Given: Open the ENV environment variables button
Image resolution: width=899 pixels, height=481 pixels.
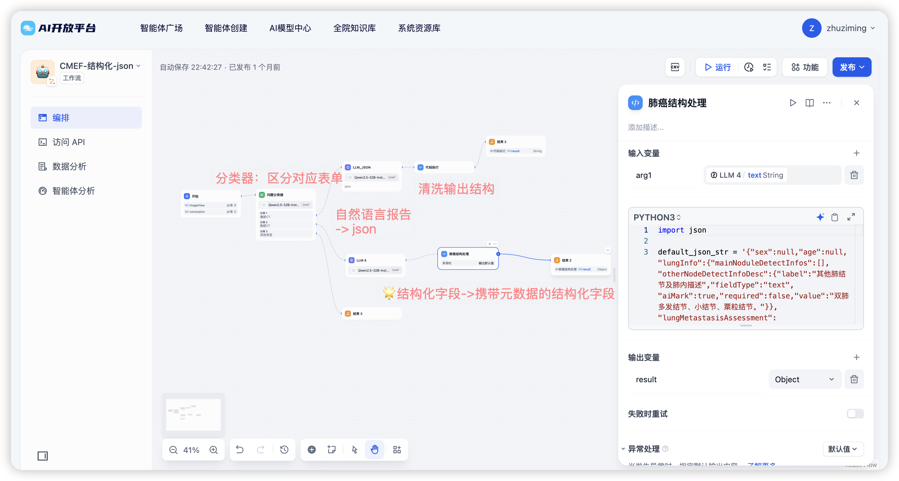Looking at the screenshot, I should click(675, 67).
